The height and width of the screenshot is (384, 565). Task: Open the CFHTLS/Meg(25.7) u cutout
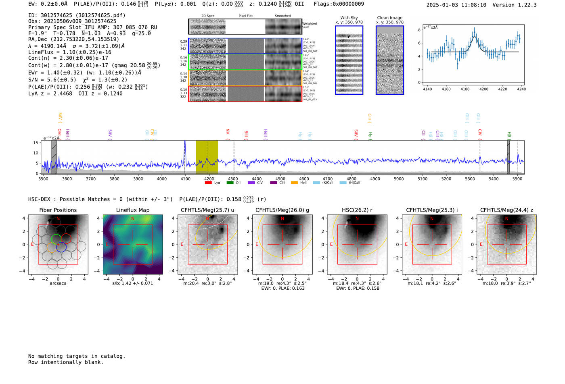207,245
